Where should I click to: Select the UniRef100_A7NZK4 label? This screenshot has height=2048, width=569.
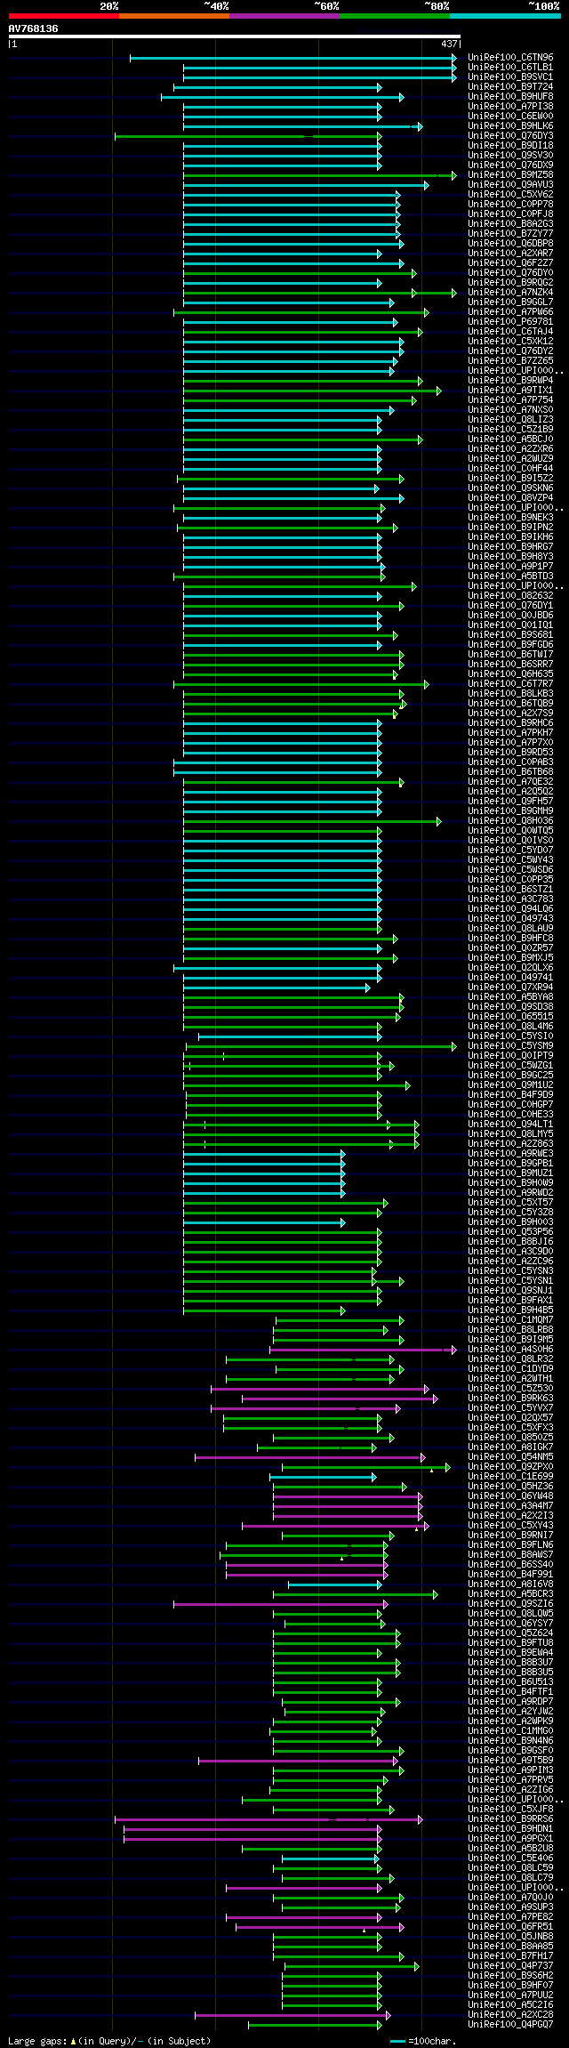click(510, 293)
